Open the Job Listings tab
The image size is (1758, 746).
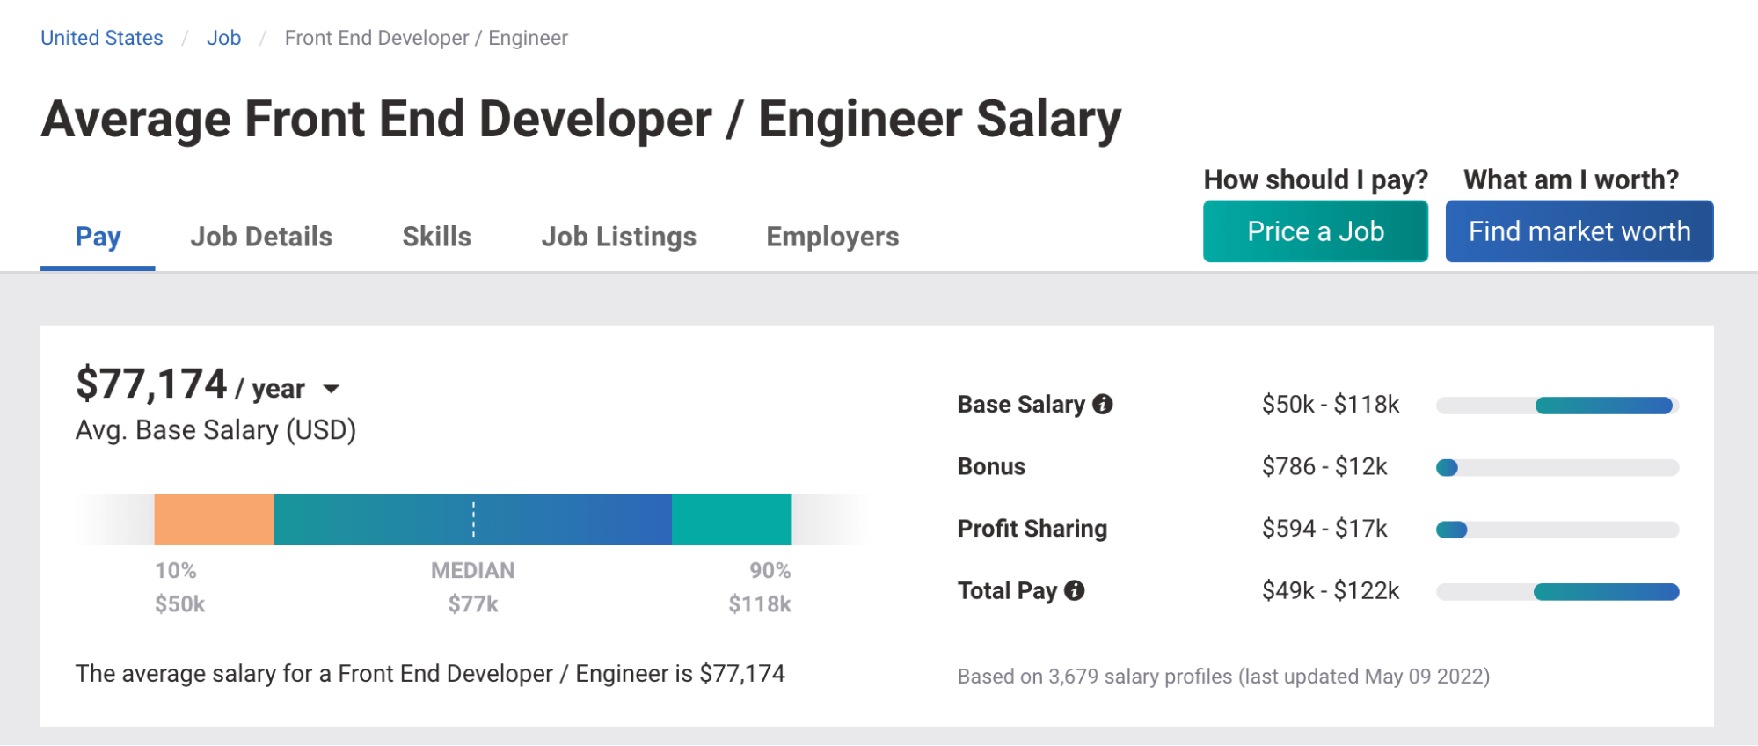618,236
